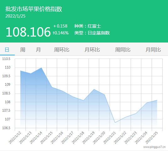Select the 日 daily tab
Viewport: 168px width, 151px height.
pos(7,50)
